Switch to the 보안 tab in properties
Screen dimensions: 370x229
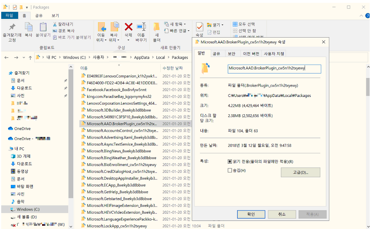click(232, 54)
